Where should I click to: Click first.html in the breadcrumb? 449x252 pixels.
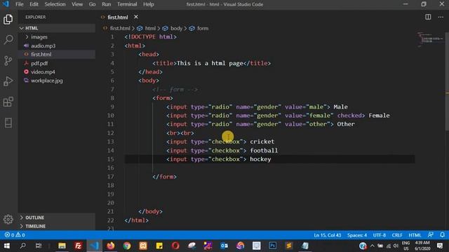click(x=120, y=28)
